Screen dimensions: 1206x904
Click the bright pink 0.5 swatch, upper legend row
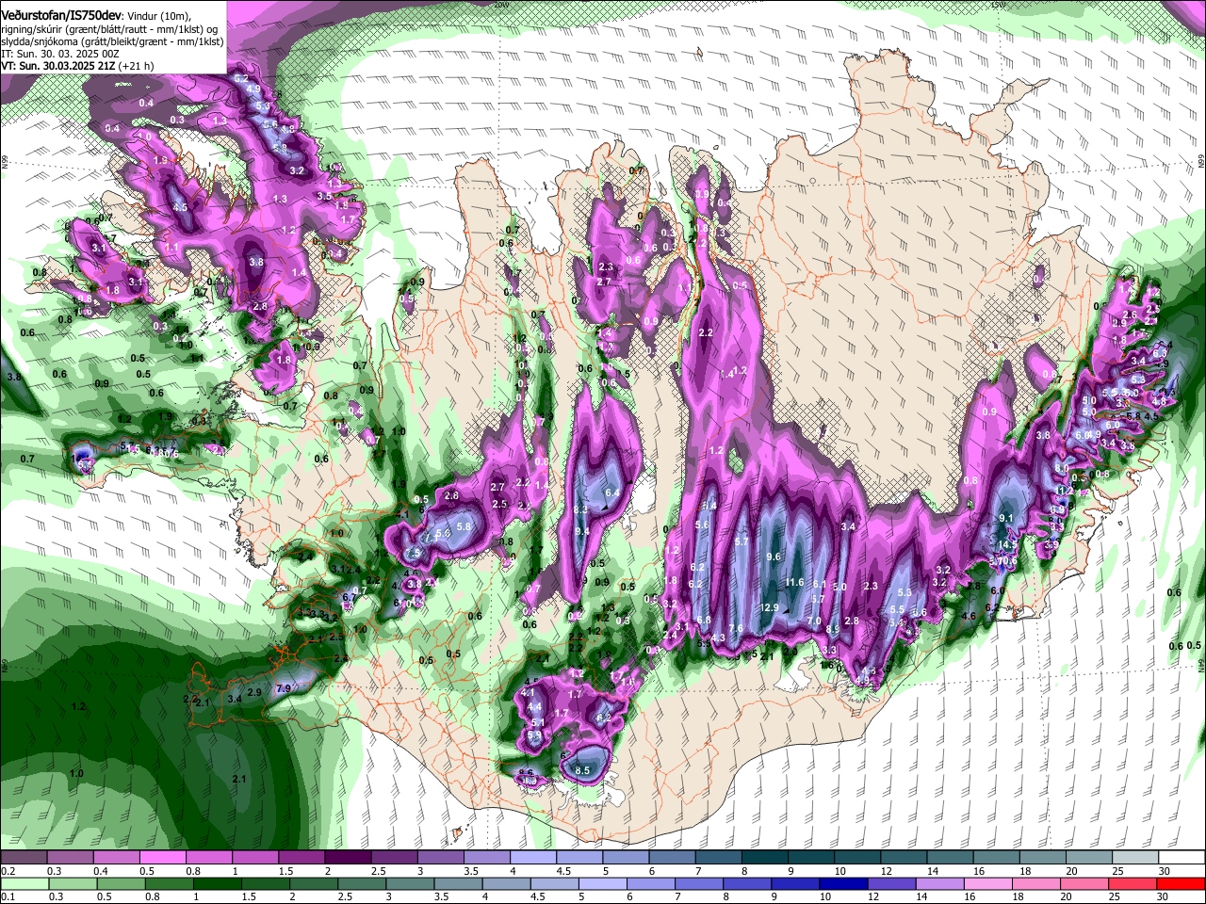162,857
